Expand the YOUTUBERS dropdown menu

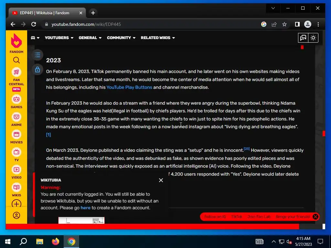pyautogui.click(x=59, y=38)
